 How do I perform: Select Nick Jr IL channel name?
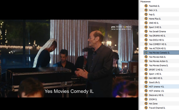tap(153, 10)
